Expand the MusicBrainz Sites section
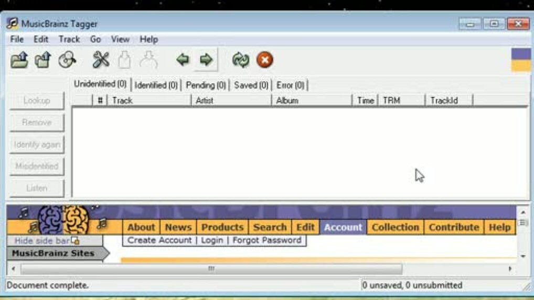The width and height of the screenshot is (534, 300). [53, 253]
